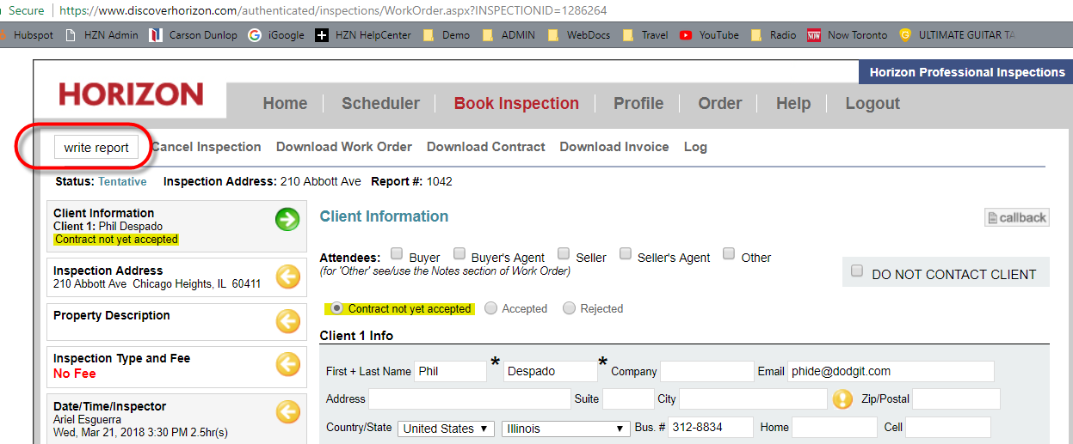Go to the Book Inspection tab

click(x=516, y=103)
